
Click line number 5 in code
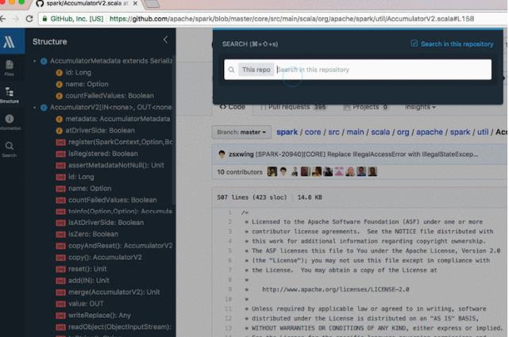pos(229,251)
